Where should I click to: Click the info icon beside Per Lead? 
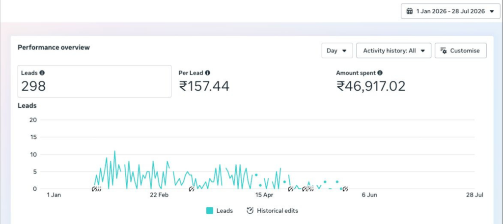pos(208,73)
